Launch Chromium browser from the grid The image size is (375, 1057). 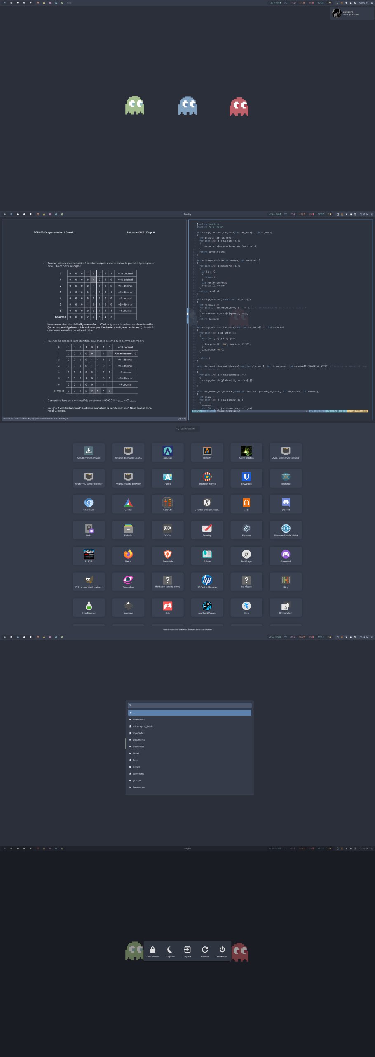[x=89, y=504]
